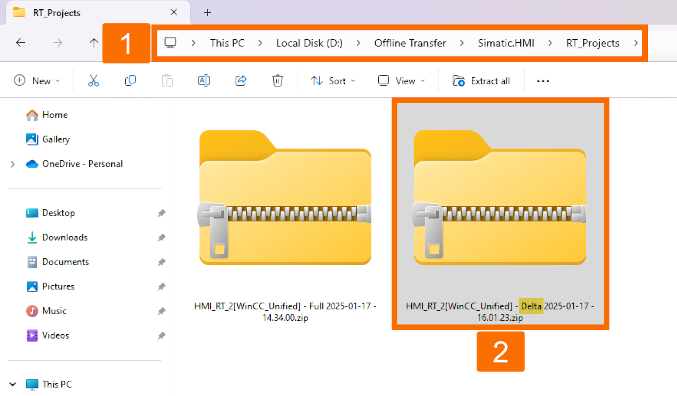Screen dimensions: 677x396
Task: Expand chevron after This PC breadcrumb
Action: pyautogui.click(x=260, y=43)
